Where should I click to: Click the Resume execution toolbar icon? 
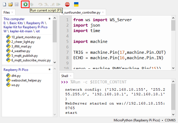coord(58,4)
